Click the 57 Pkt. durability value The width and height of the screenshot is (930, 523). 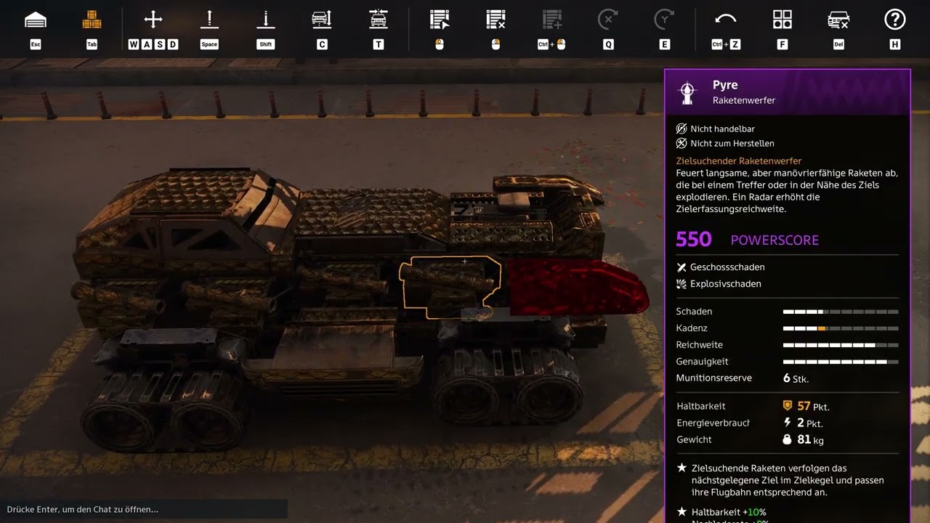813,406
